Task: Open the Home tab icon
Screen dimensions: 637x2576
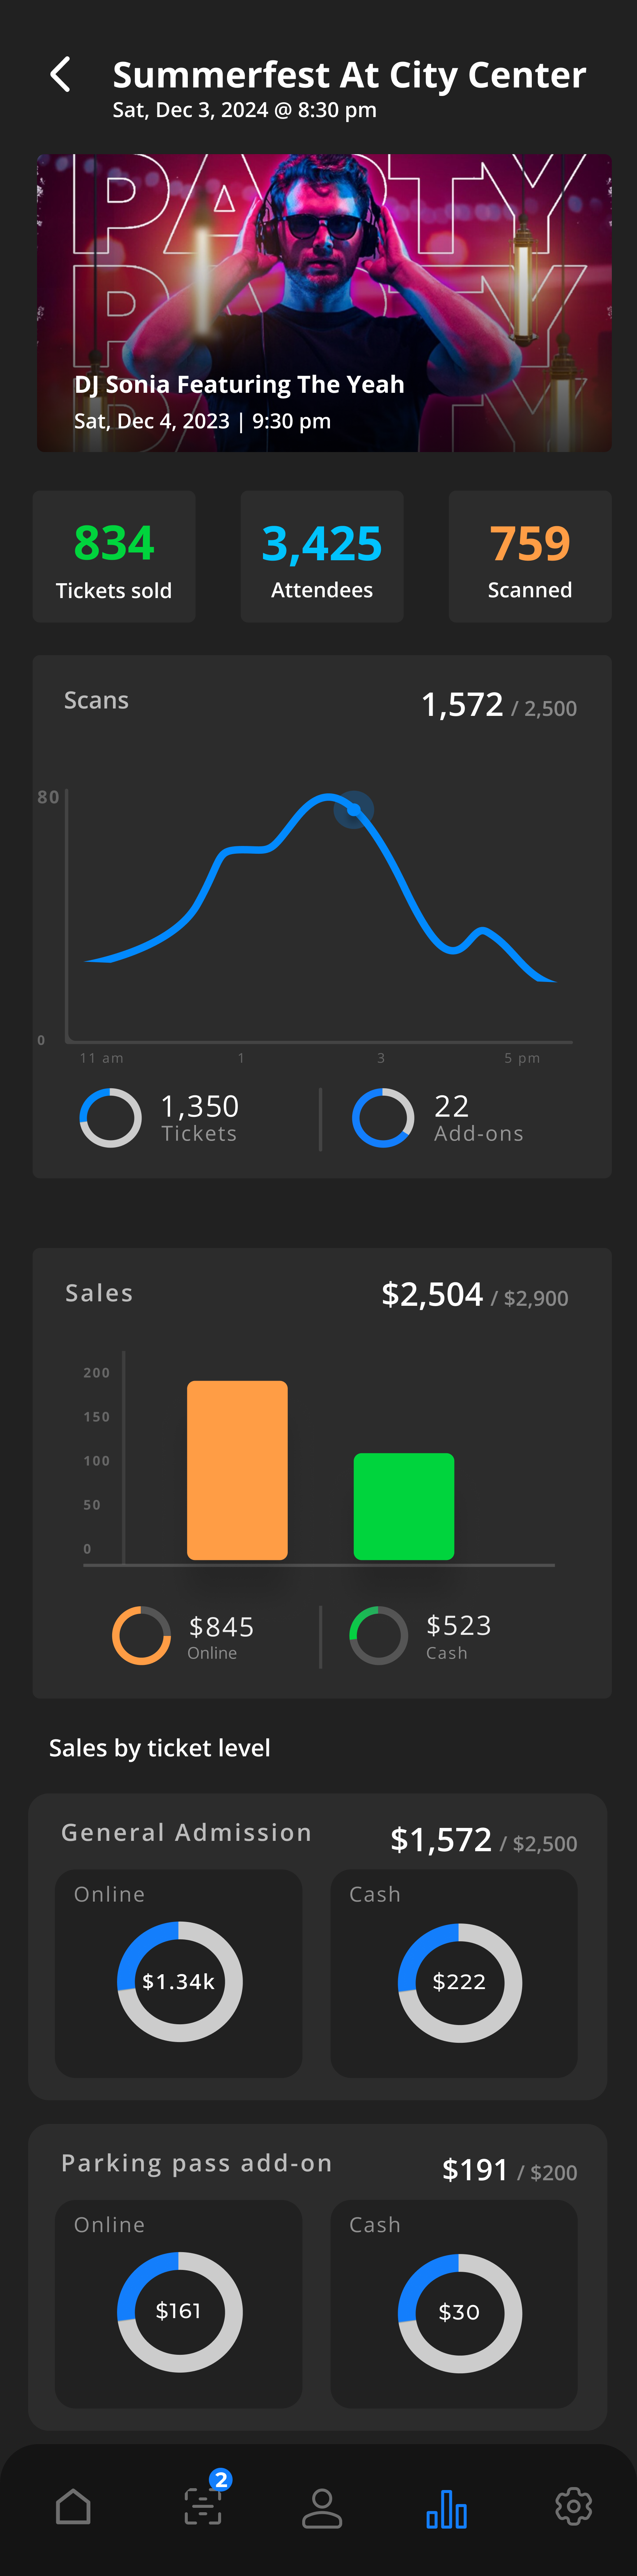Action: coord(73,2507)
